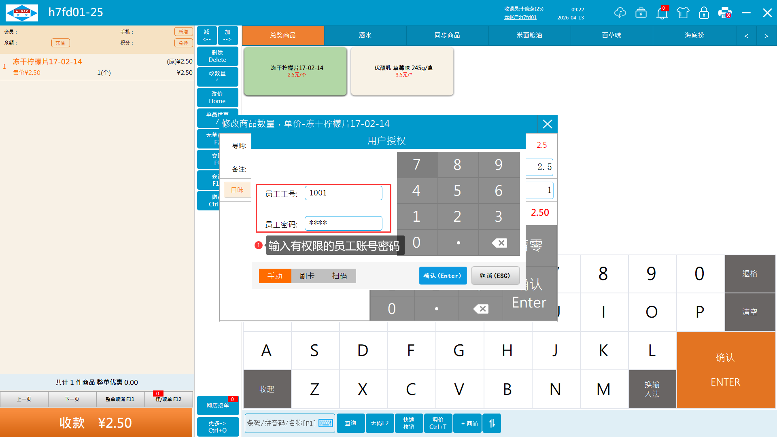The width and height of the screenshot is (777, 437).
Task: Click the printer status icon
Action: (x=725, y=13)
